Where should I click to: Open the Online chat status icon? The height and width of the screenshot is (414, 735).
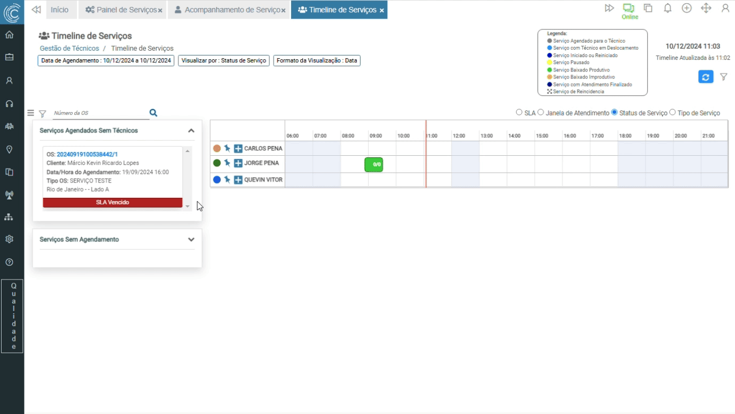[x=629, y=9]
